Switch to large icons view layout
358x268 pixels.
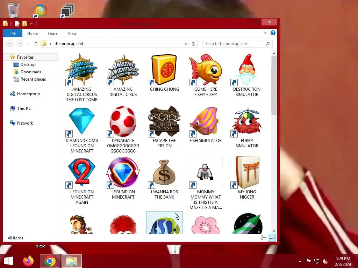click(272, 238)
